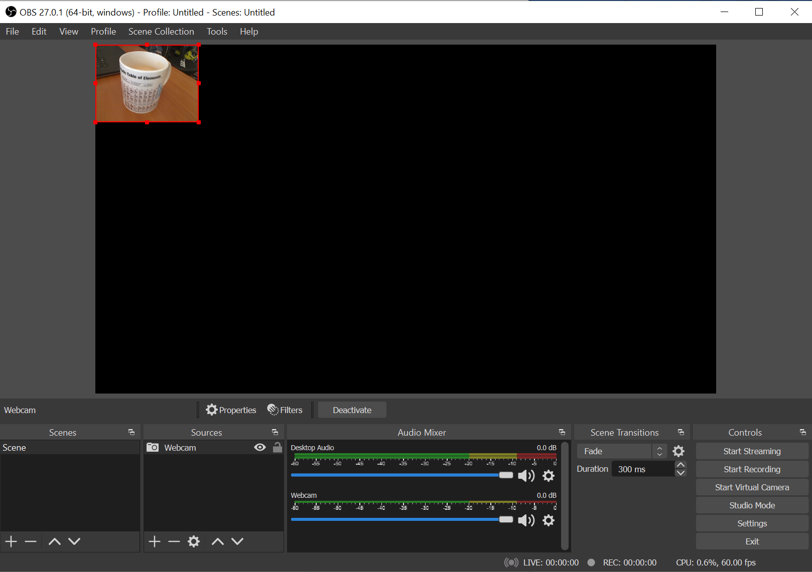Remove the selected source with minus icon
The height and width of the screenshot is (572, 812).
(x=174, y=541)
